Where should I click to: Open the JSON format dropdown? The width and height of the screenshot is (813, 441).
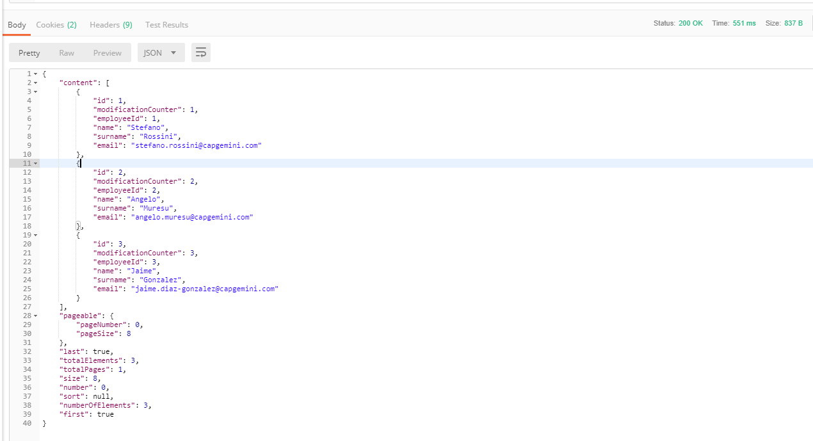pos(161,53)
